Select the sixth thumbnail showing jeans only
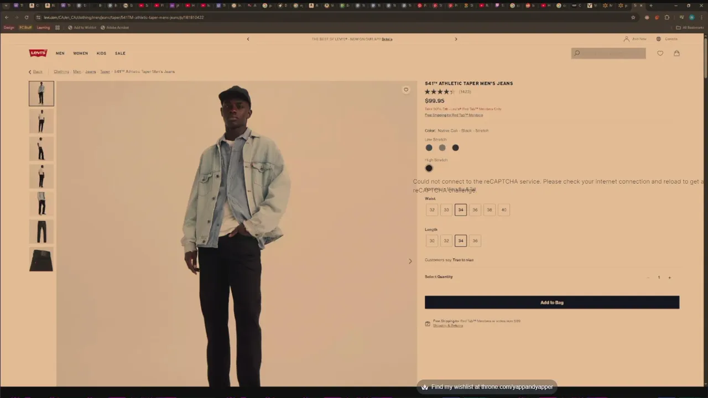This screenshot has height=398, width=708. 41,232
